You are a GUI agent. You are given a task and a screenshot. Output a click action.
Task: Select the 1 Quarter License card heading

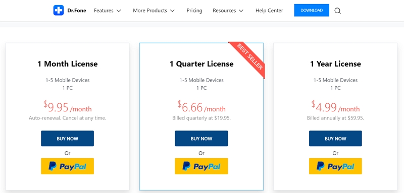point(201,63)
